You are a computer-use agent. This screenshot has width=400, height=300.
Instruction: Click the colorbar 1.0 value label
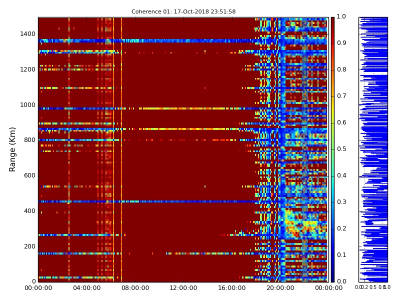point(341,16)
